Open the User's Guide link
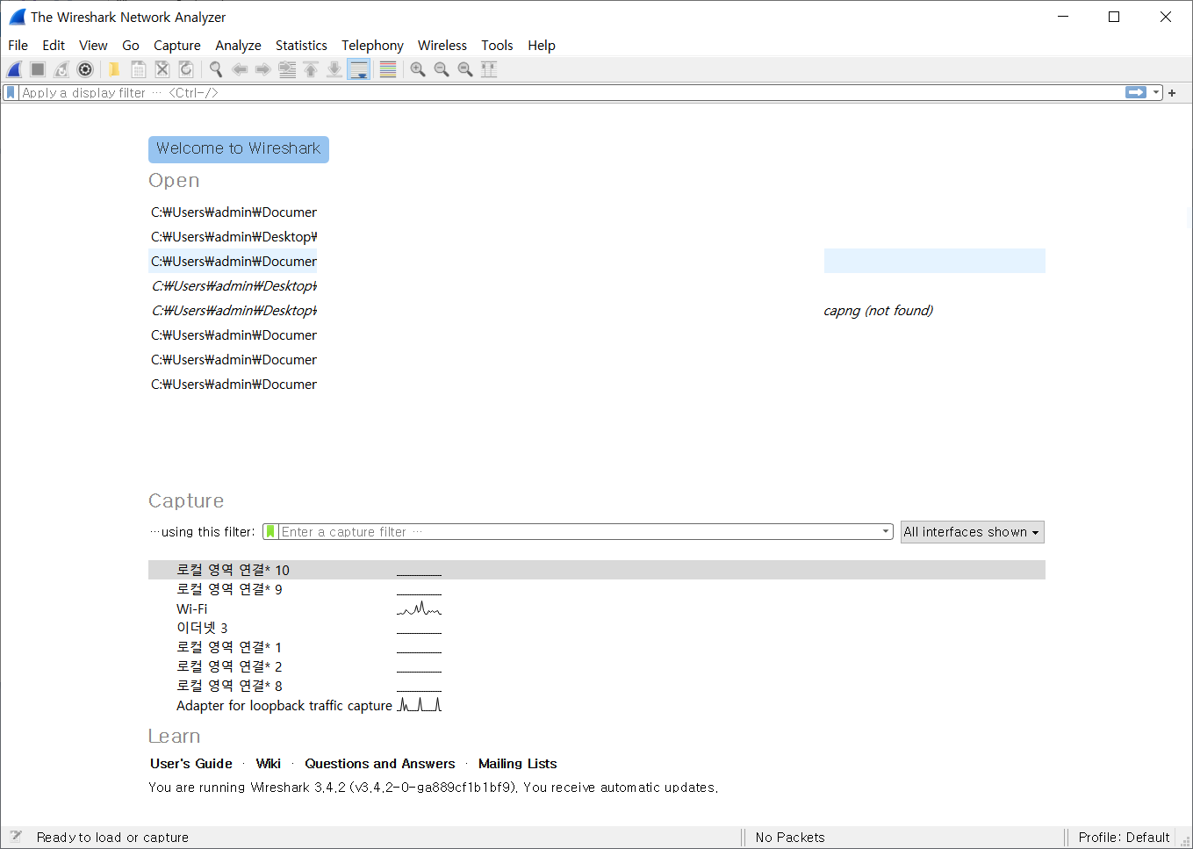This screenshot has height=849, width=1193. tap(191, 764)
